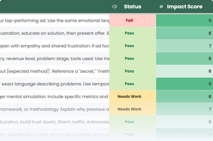Select Pass status beside 'exact language describing problems'
Screen dimensions: 213x141
pos(129,84)
